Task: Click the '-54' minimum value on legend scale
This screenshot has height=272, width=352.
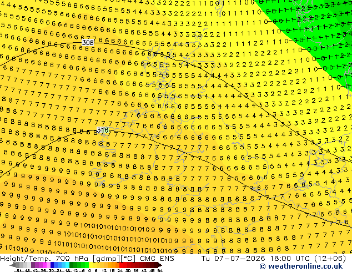Action: (x=18, y=270)
